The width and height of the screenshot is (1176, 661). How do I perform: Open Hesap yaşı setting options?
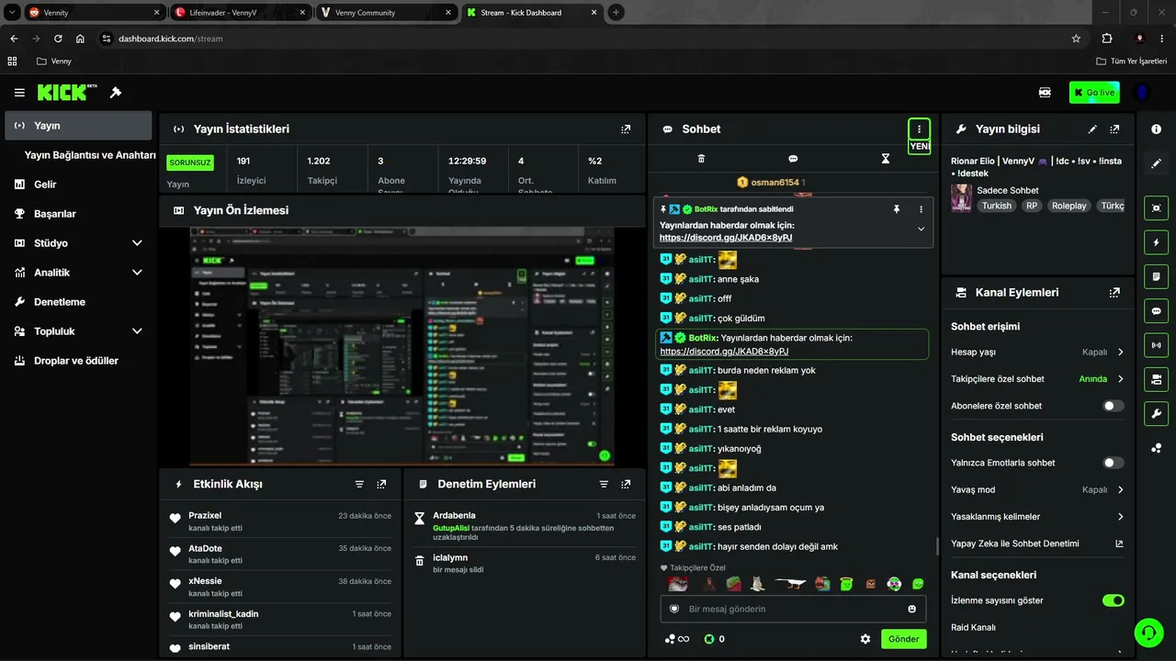pos(1037,352)
